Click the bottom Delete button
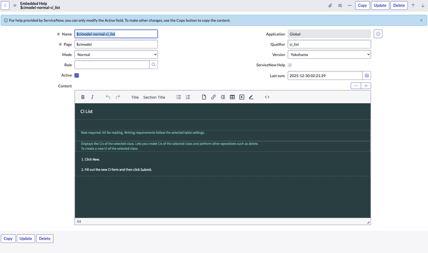428x253 pixels. [x=45, y=238]
